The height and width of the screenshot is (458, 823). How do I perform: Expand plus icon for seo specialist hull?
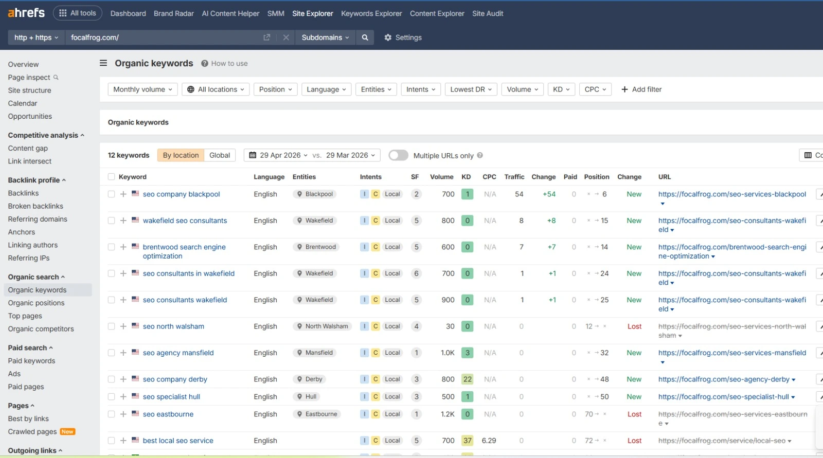[123, 397]
